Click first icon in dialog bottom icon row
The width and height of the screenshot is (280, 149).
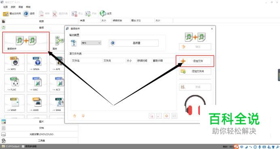coord(151,116)
